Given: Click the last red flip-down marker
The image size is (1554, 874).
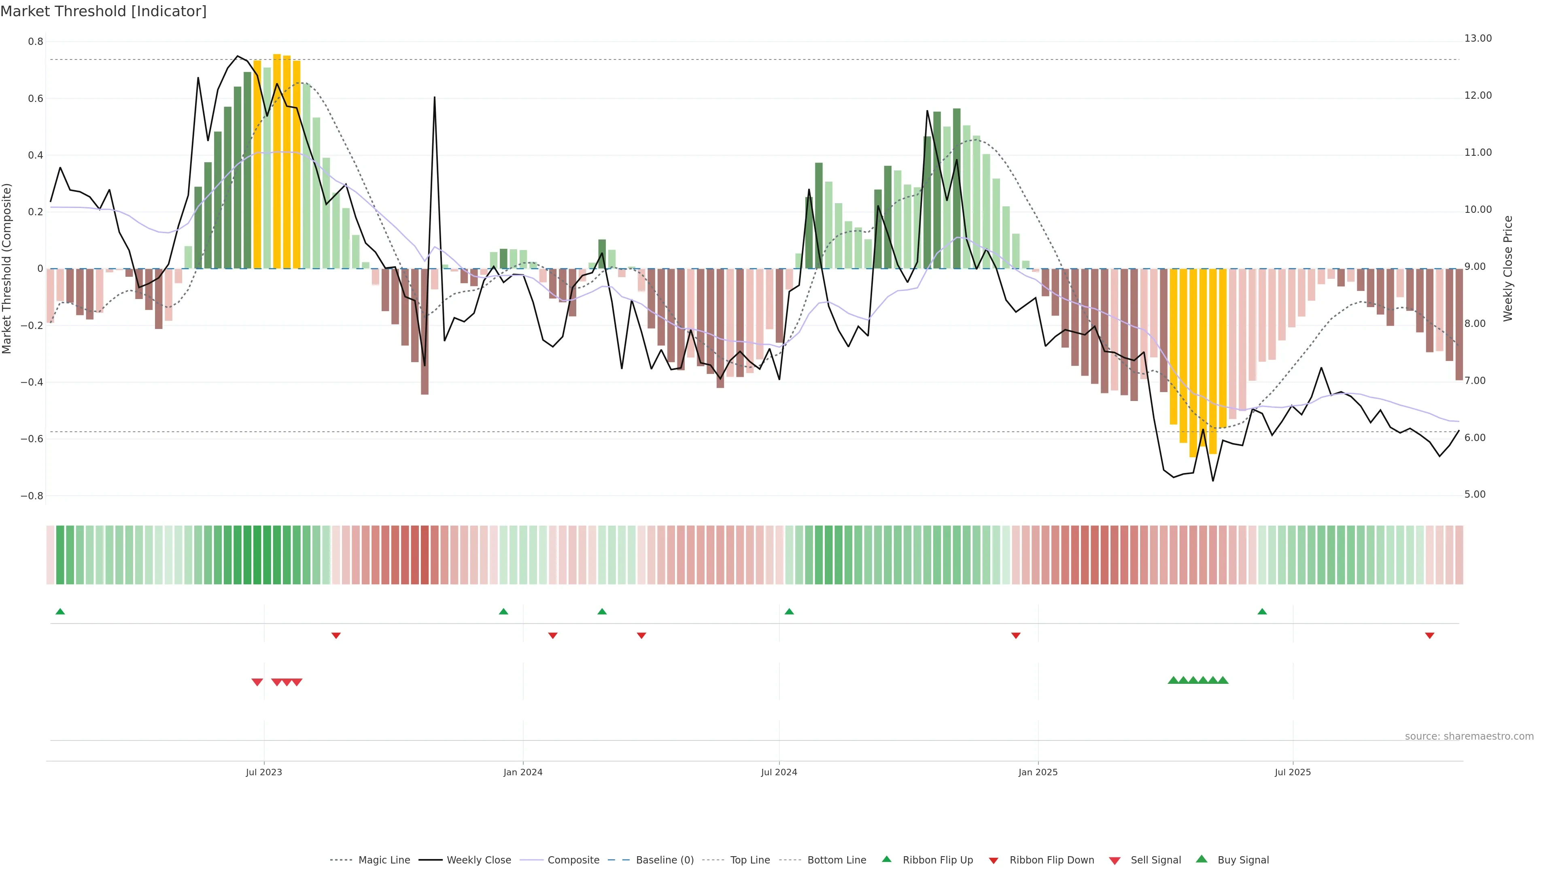Looking at the screenshot, I should tap(1429, 635).
